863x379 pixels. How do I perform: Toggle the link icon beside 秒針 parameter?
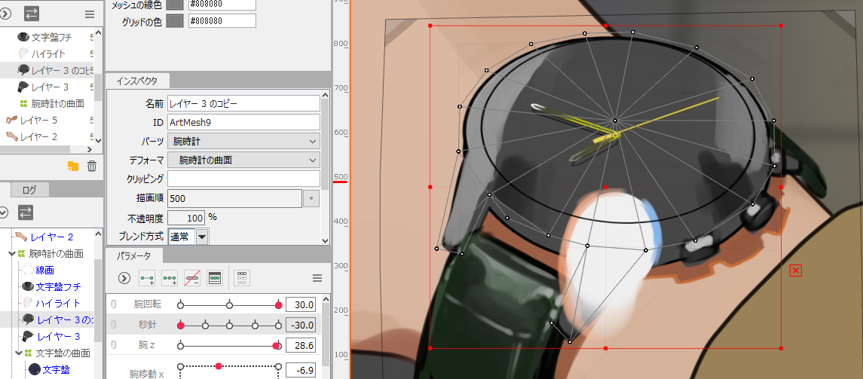(x=113, y=325)
